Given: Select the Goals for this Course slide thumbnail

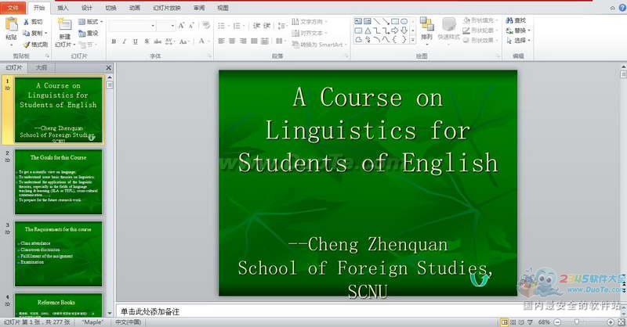Looking at the screenshot, I should [58, 181].
